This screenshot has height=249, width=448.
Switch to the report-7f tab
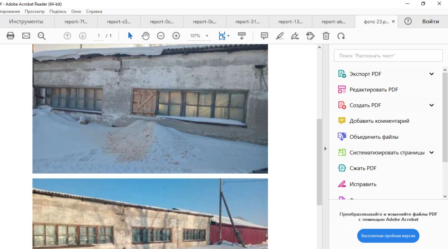(76, 22)
